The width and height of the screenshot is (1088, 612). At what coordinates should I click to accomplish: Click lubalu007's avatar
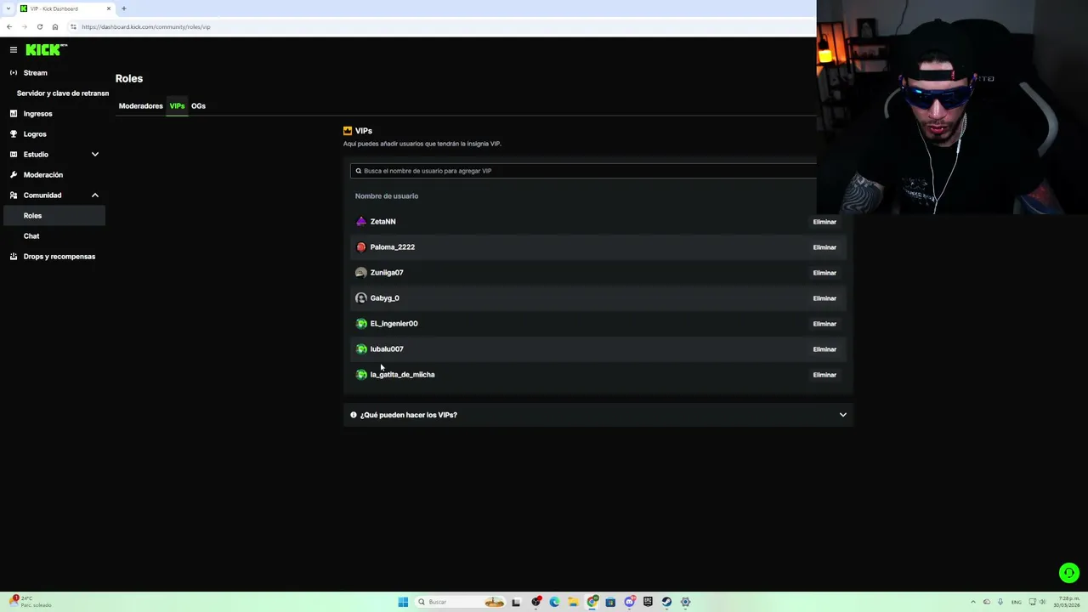point(361,349)
